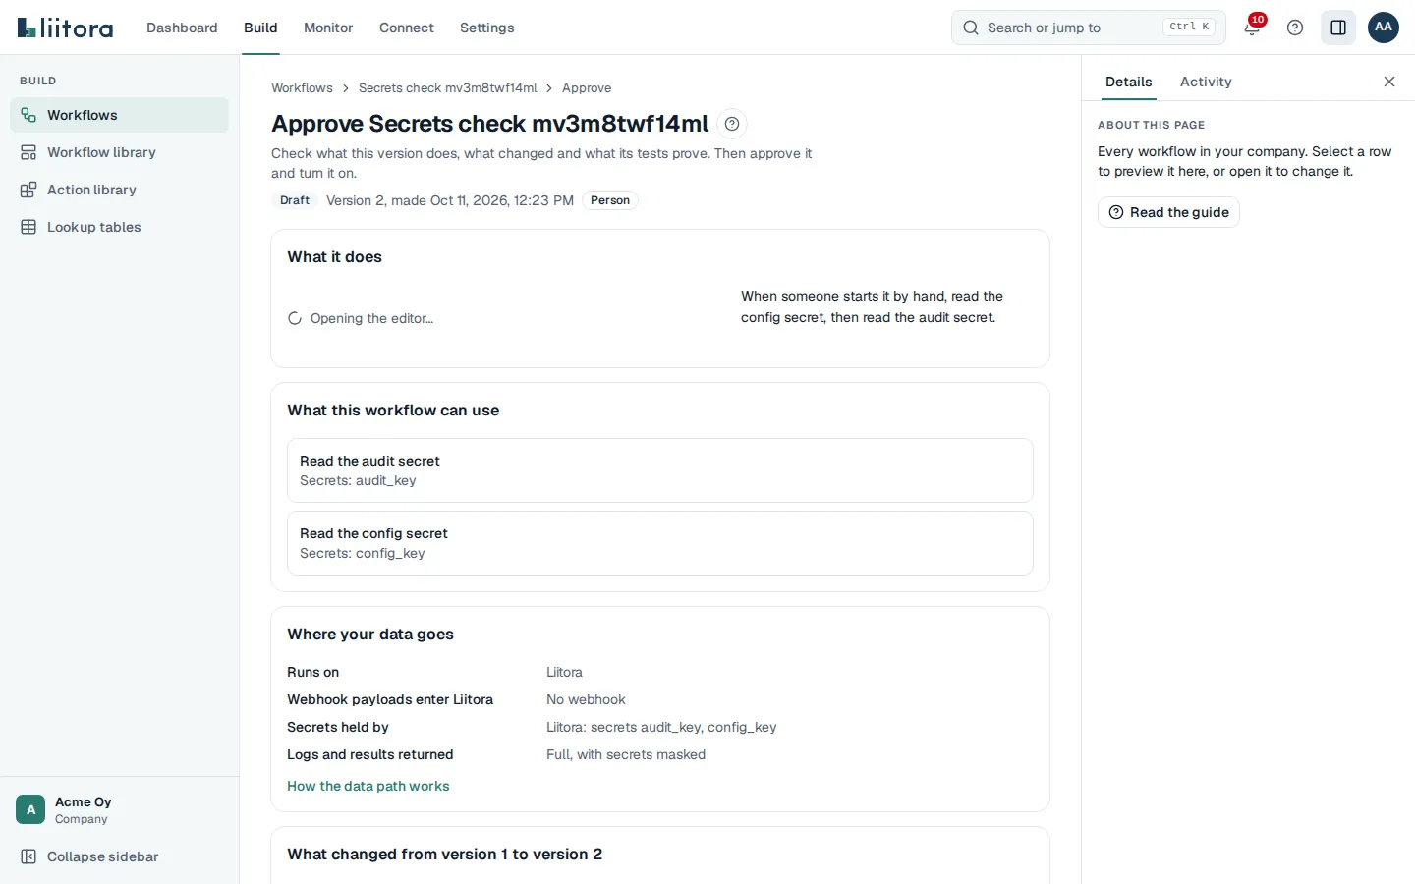1415x884 pixels.
Task: Open Lookup tables in the sidebar
Action: click(119, 227)
